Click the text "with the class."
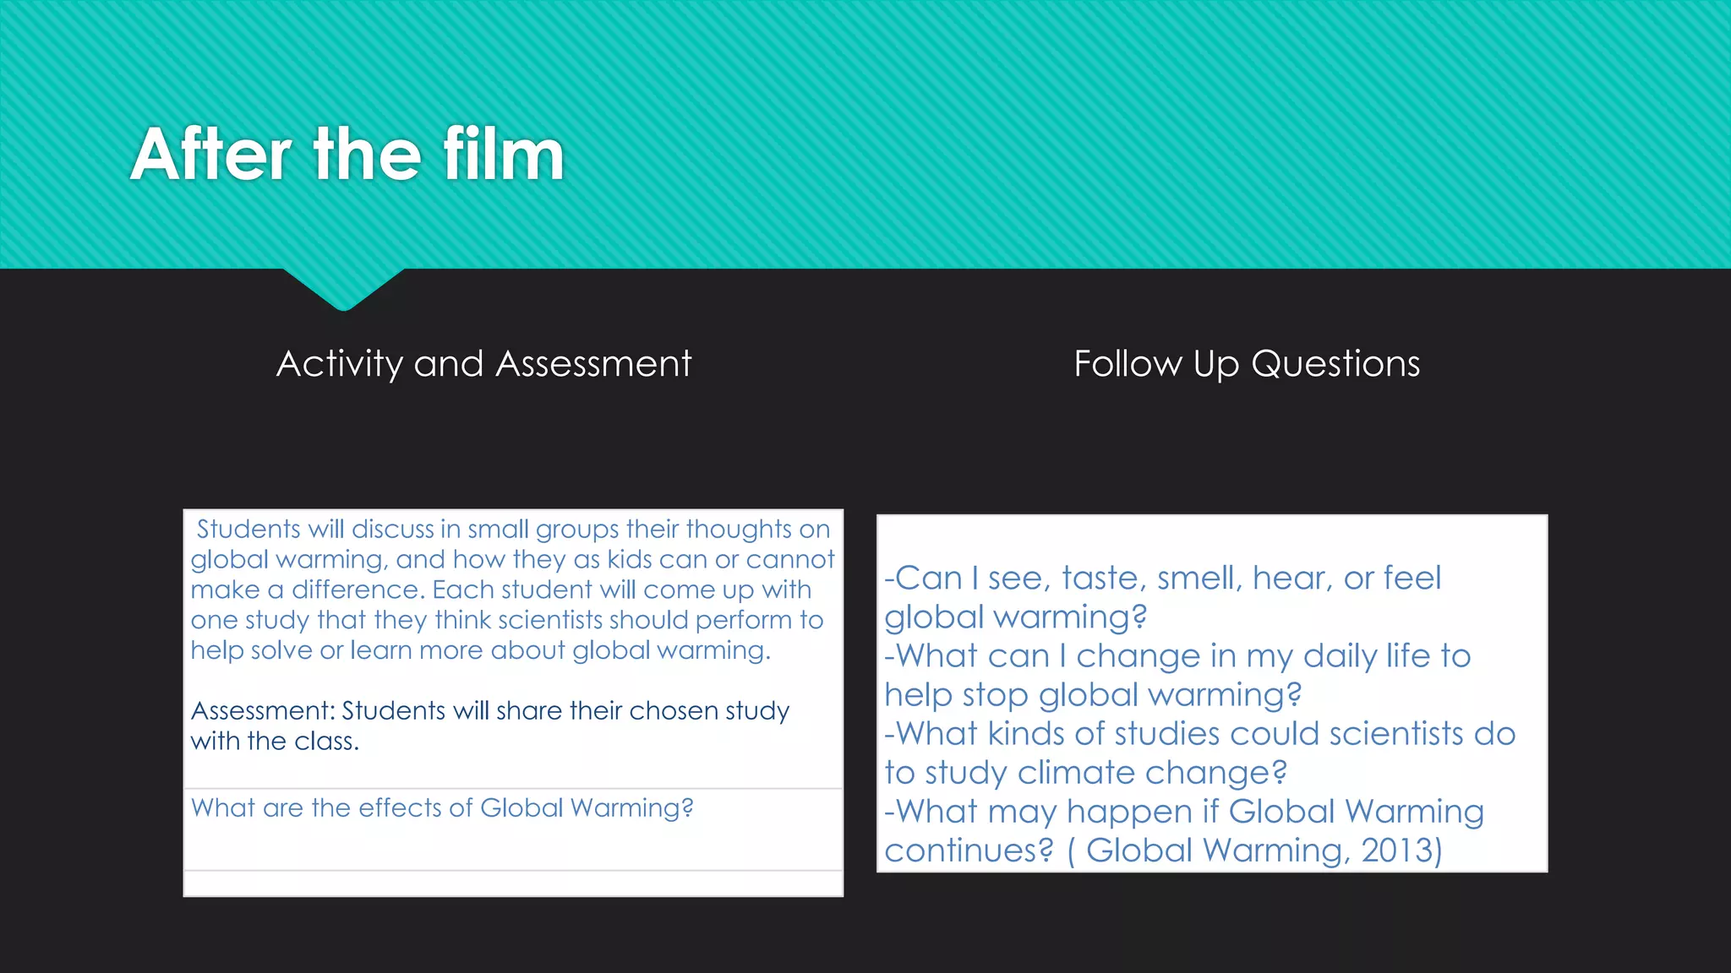 (x=275, y=742)
